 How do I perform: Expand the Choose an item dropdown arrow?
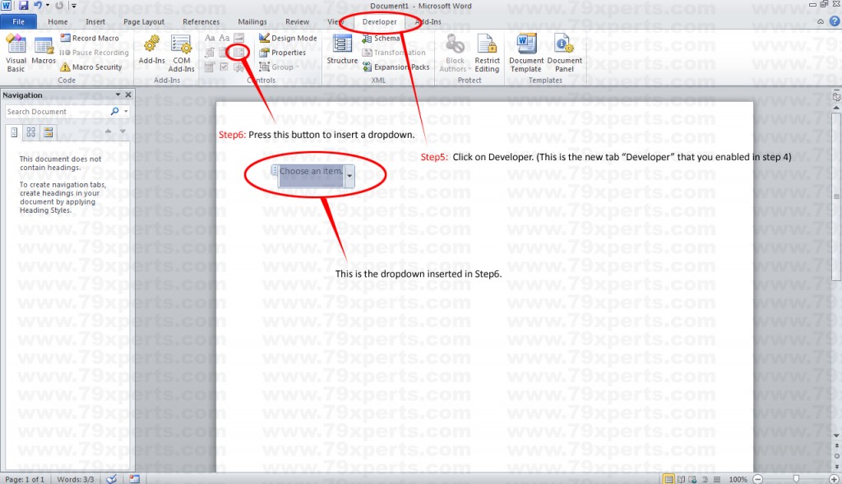tap(349, 176)
